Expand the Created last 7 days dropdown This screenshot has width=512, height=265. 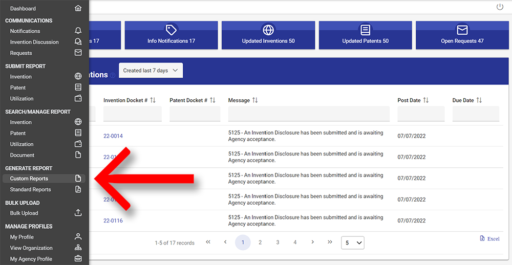pos(151,71)
